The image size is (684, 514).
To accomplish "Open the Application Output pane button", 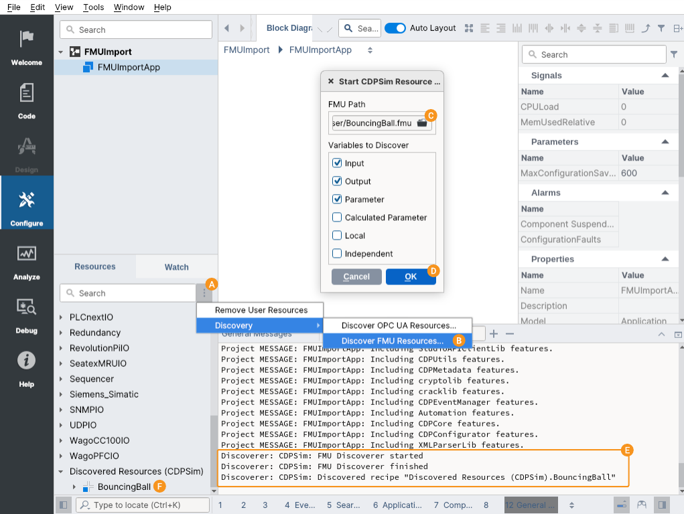I will click(x=397, y=505).
